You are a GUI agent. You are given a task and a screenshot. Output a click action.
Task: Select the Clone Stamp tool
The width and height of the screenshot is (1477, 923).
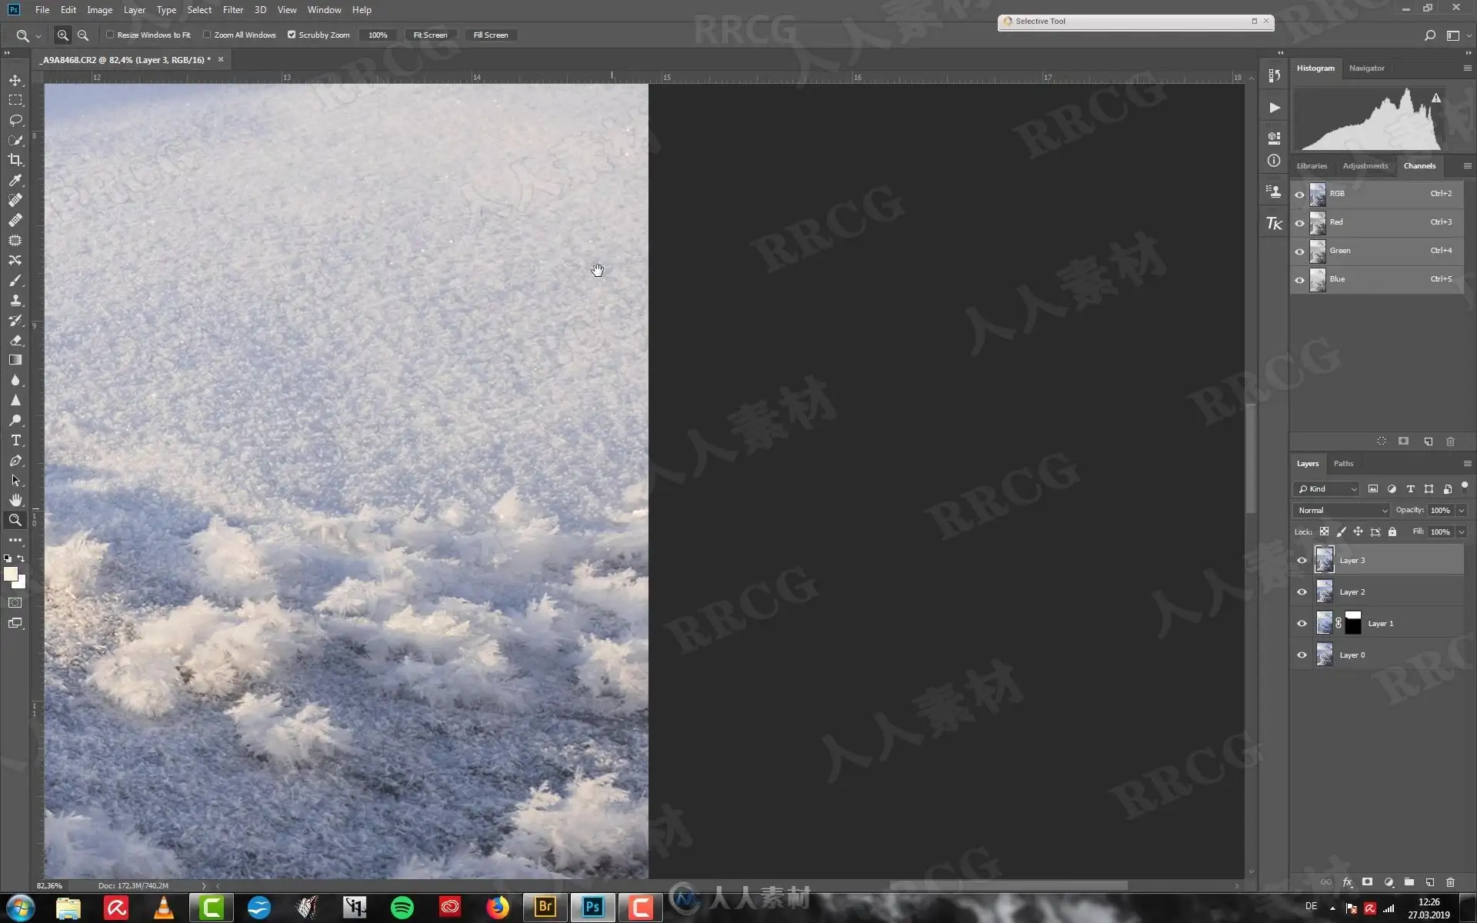tap(15, 300)
